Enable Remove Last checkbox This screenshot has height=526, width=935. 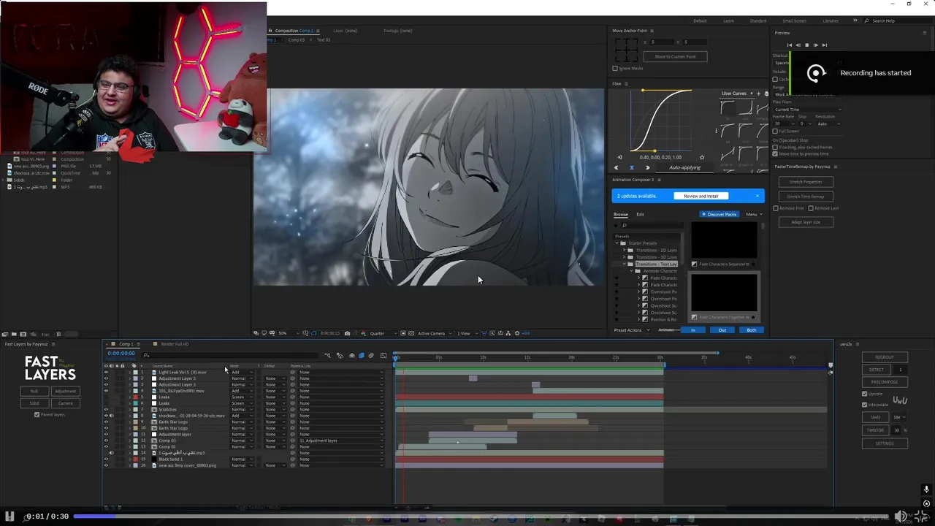[x=810, y=208]
